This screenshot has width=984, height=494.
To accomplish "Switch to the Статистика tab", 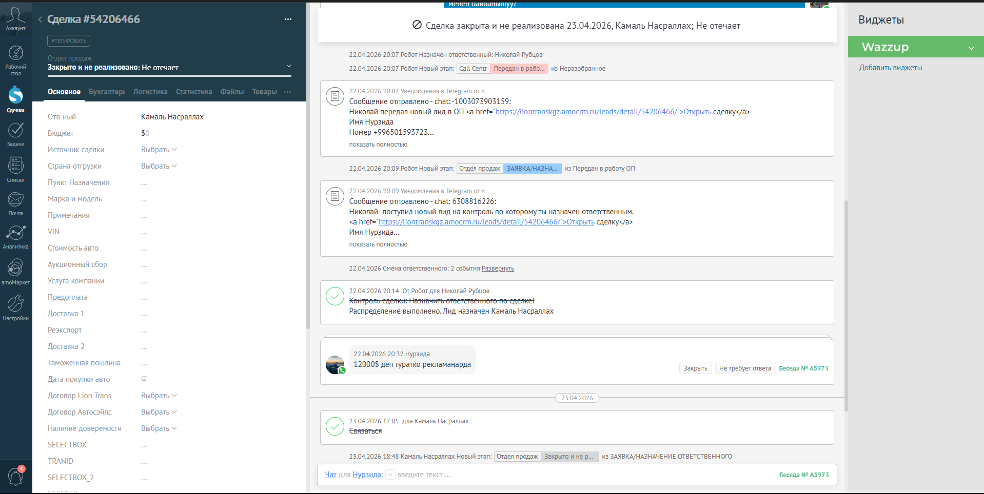I will [x=194, y=92].
